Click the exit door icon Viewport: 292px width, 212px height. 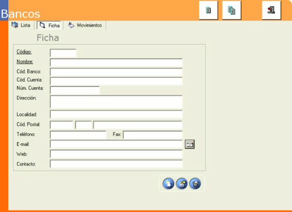click(x=271, y=10)
